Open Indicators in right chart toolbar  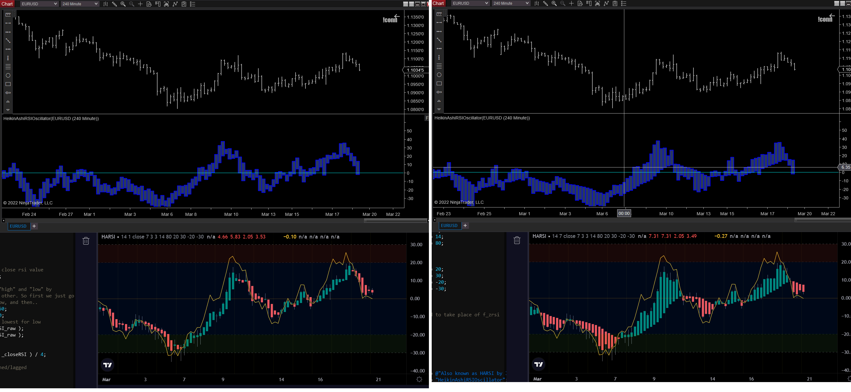pyautogui.click(x=597, y=3)
